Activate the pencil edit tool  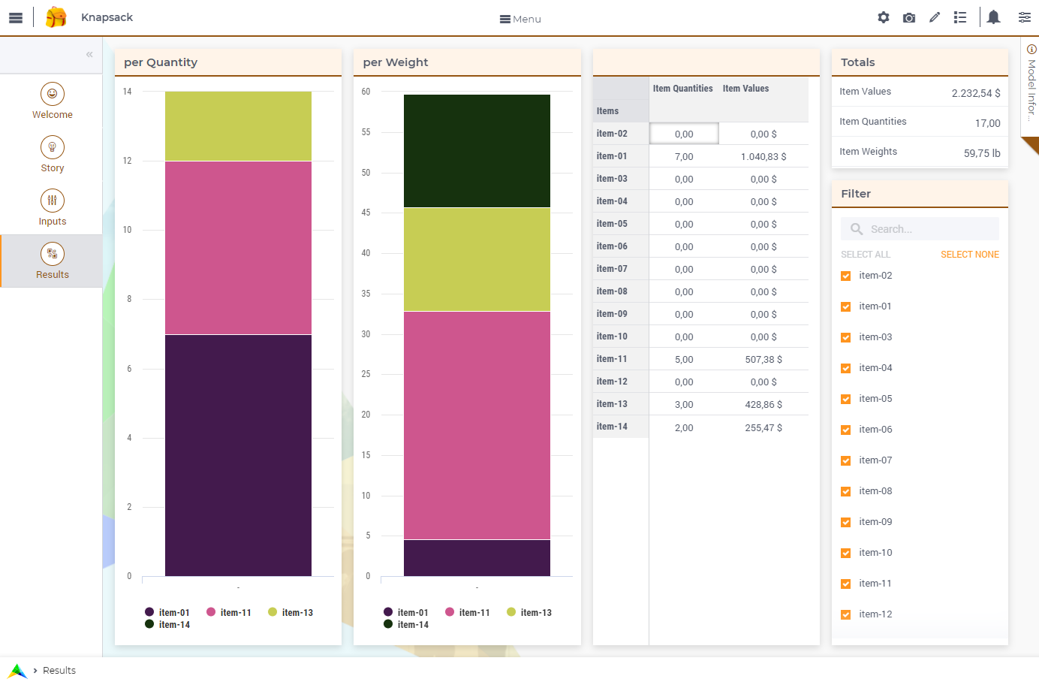point(935,17)
